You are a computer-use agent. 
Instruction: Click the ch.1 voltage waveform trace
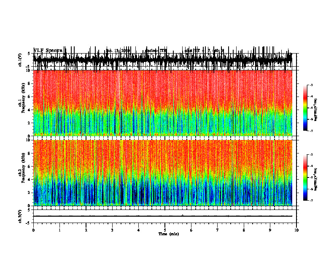click(163, 59)
